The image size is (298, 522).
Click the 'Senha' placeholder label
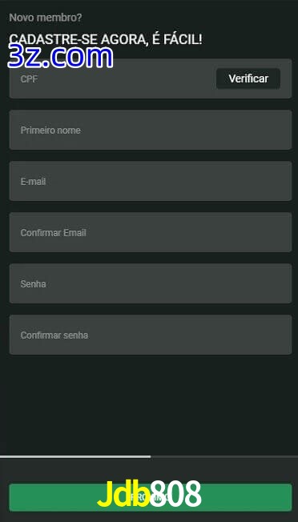(34, 284)
